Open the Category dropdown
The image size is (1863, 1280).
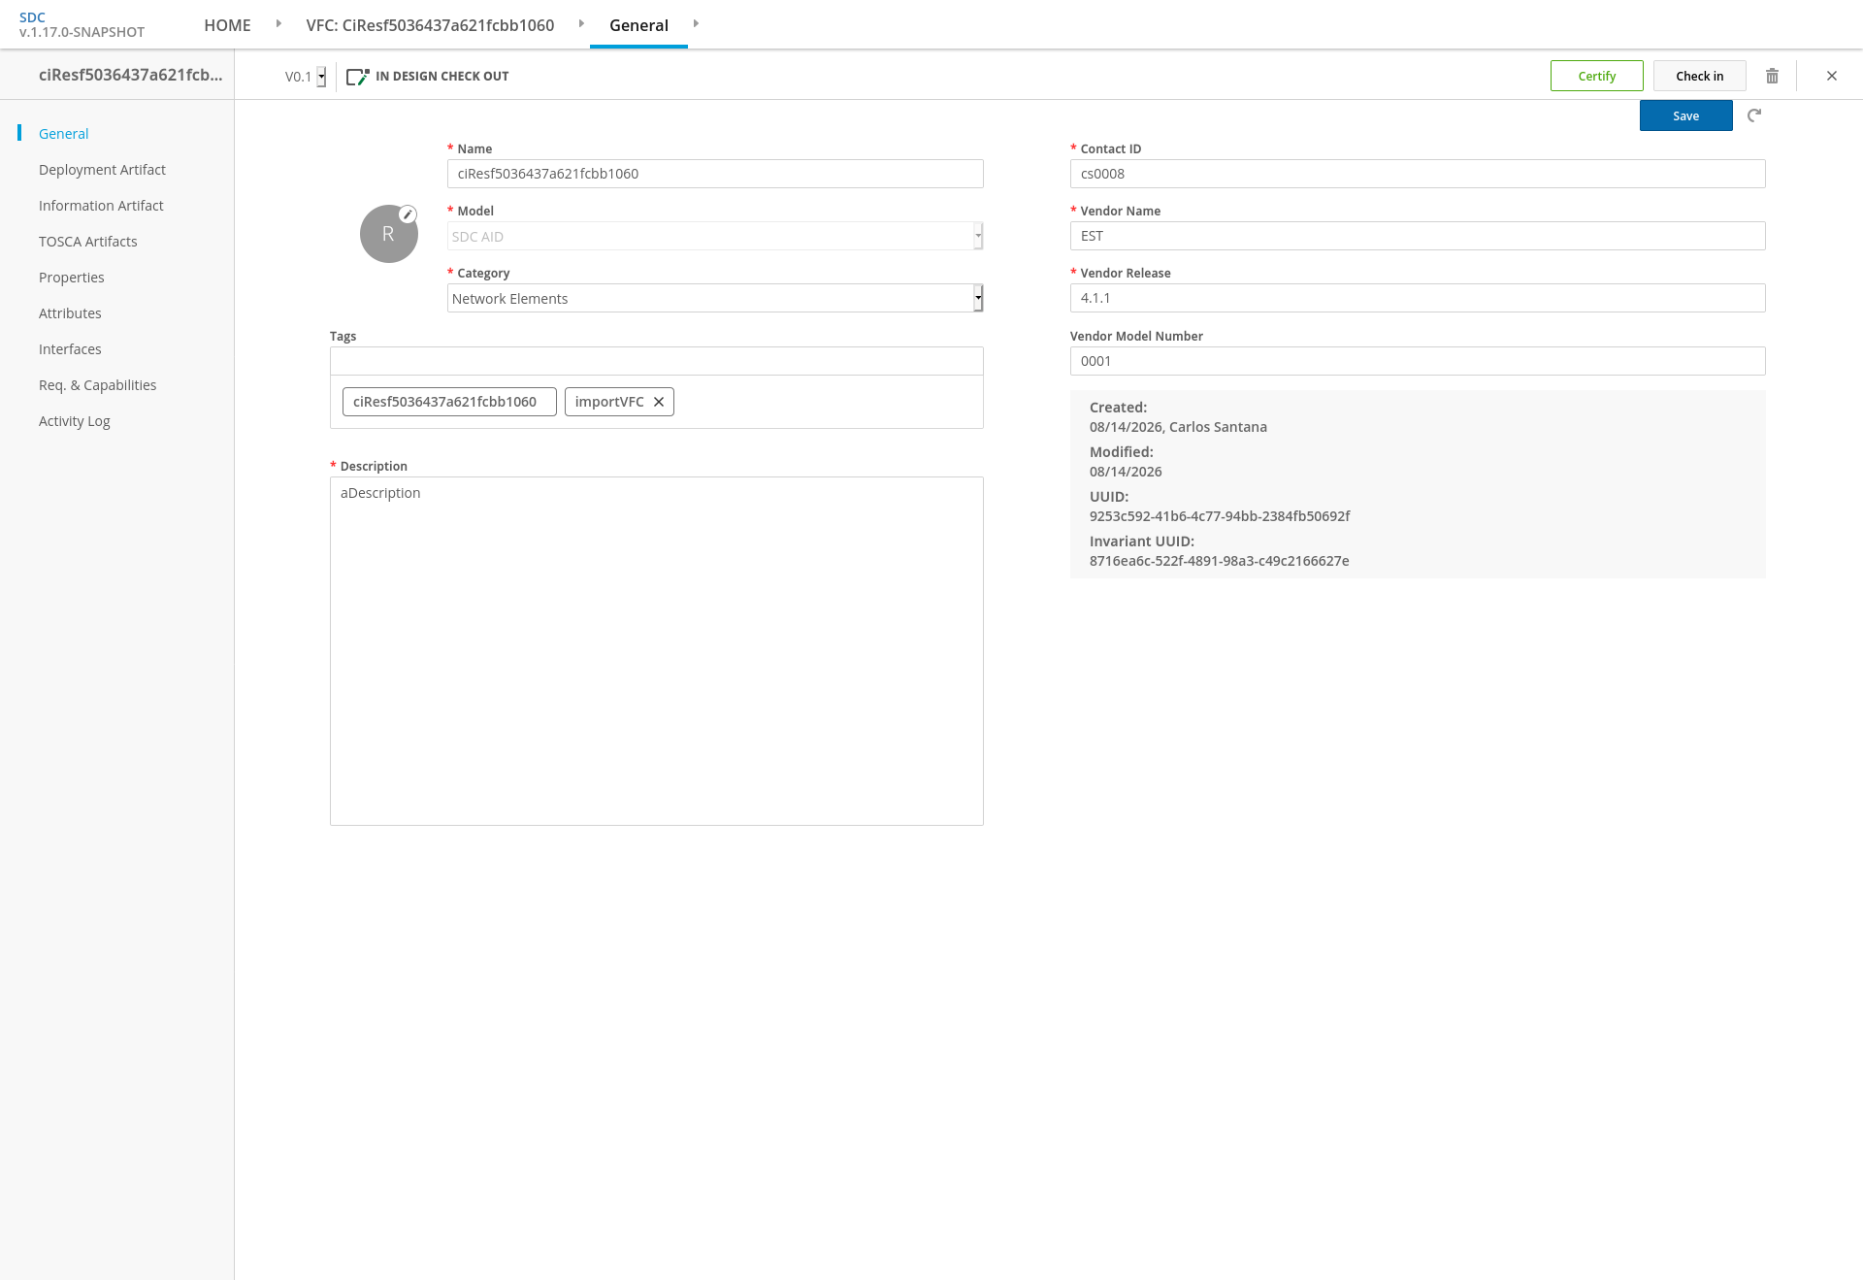click(715, 298)
